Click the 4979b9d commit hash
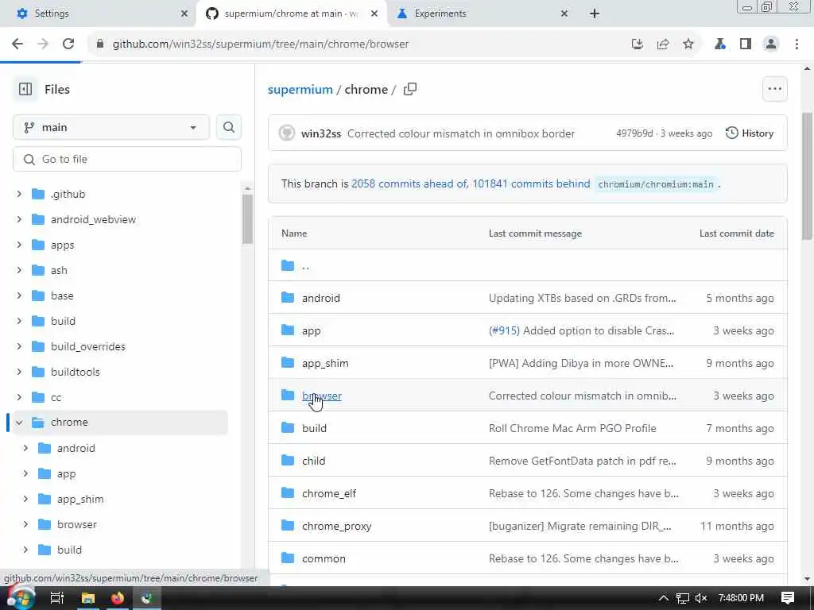Screen dimensions: 814x610 coord(634,133)
